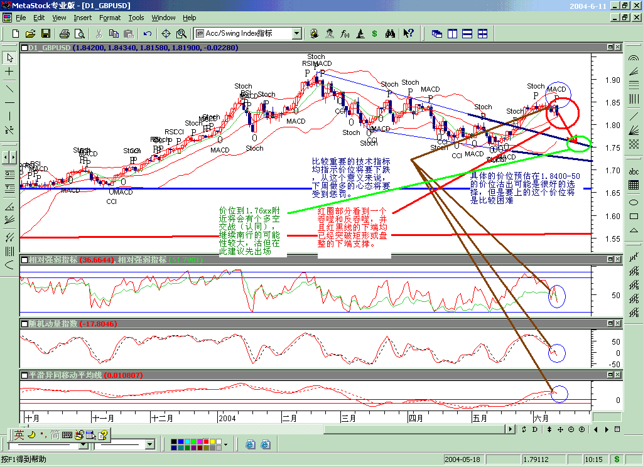
Task: Activate the arrow pointer selection tool
Action: click(9, 58)
